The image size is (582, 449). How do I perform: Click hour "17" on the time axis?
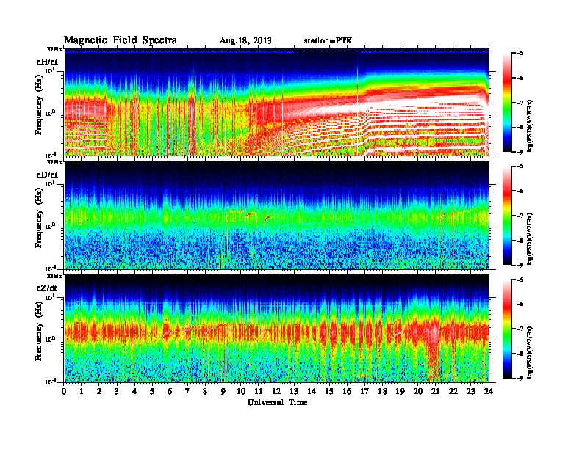(364, 391)
